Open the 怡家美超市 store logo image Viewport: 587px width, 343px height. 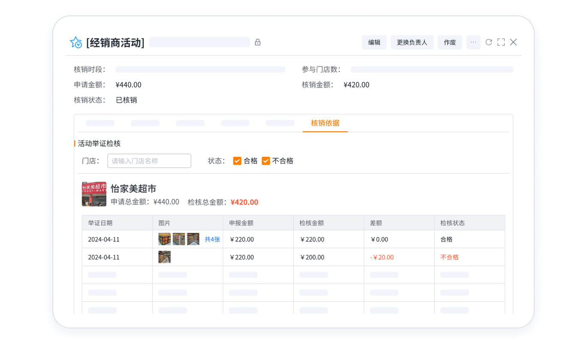(94, 194)
